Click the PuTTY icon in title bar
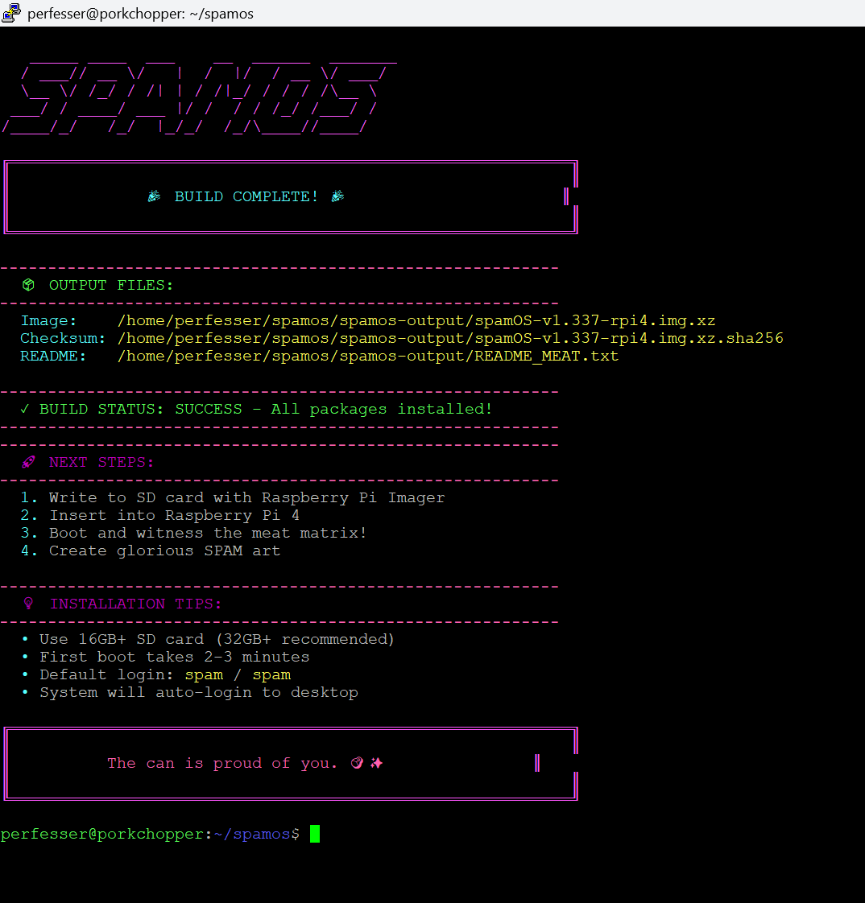 pos(11,13)
